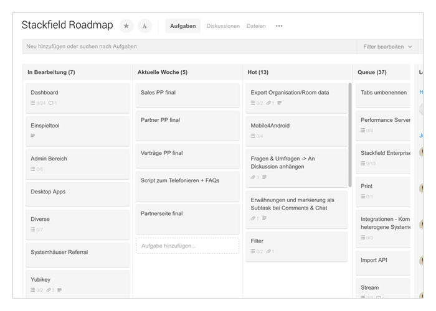This screenshot has width=436, height=311.
Task: Click the description icon on Fragen & Umfragen card
Action: [264, 177]
